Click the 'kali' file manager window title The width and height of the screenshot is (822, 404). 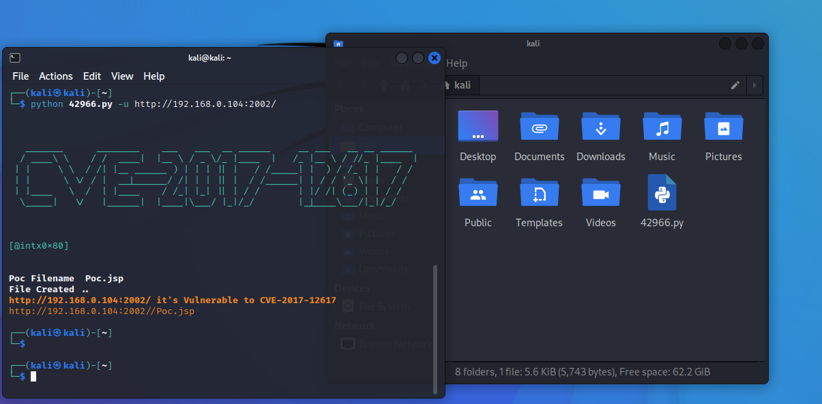pyautogui.click(x=533, y=44)
